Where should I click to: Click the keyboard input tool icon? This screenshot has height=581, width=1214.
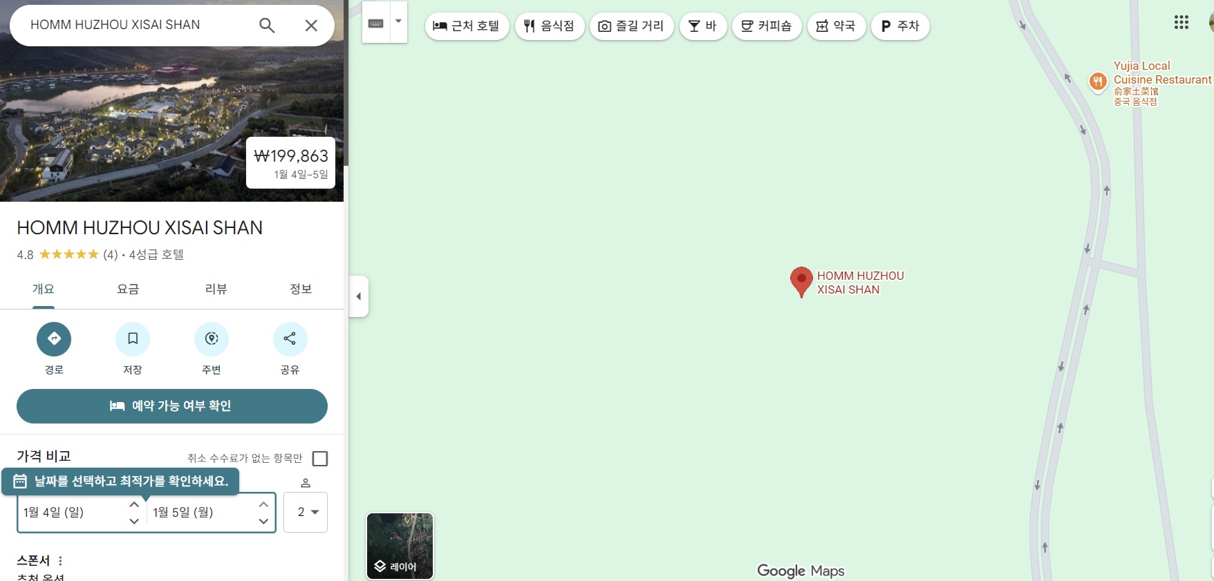(x=376, y=23)
